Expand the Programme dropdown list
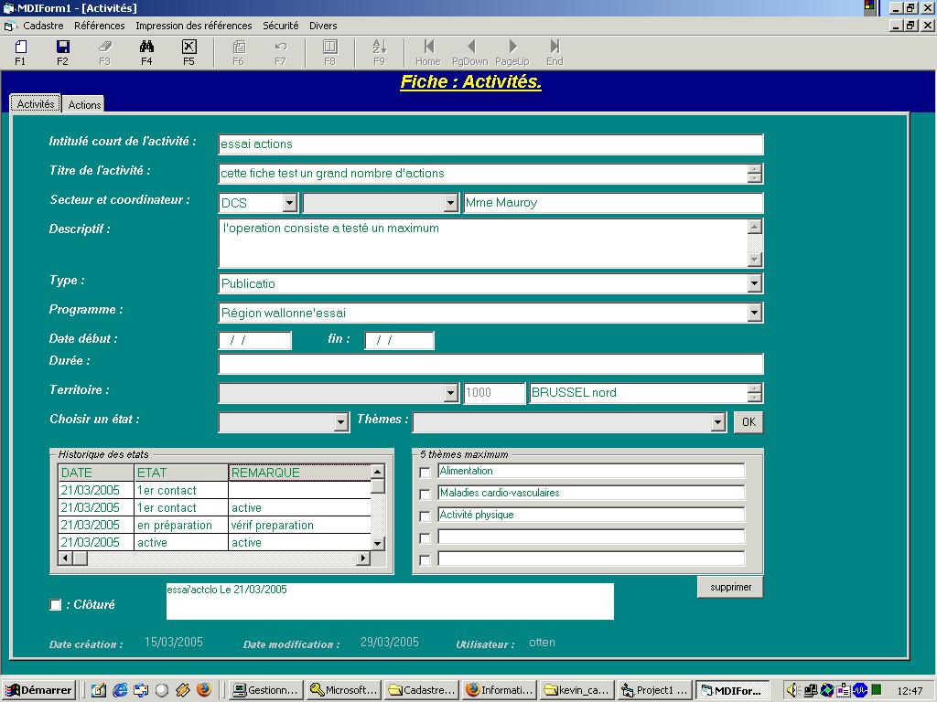Screen dimensions: 937x702 754,313
